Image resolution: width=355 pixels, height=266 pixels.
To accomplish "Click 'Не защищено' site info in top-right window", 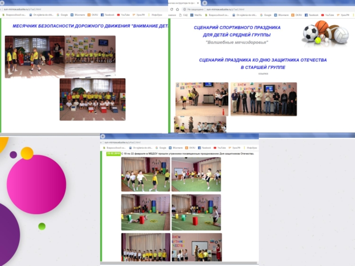I will coord(193,9).
